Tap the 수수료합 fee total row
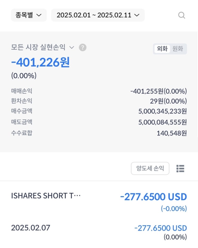198x248 pixels. [x=99, y=133]
